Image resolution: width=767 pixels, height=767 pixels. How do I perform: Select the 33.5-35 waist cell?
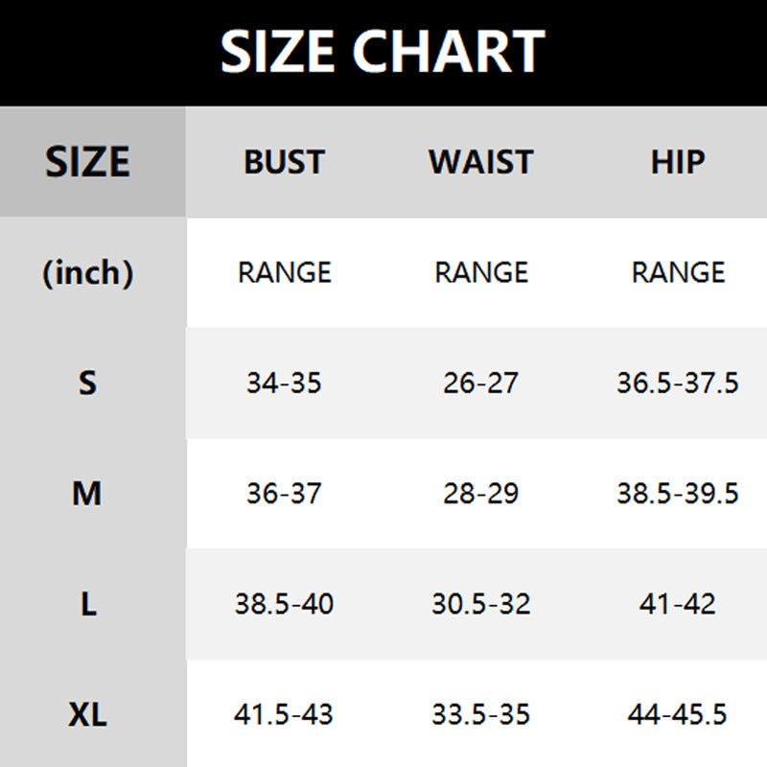480,715
